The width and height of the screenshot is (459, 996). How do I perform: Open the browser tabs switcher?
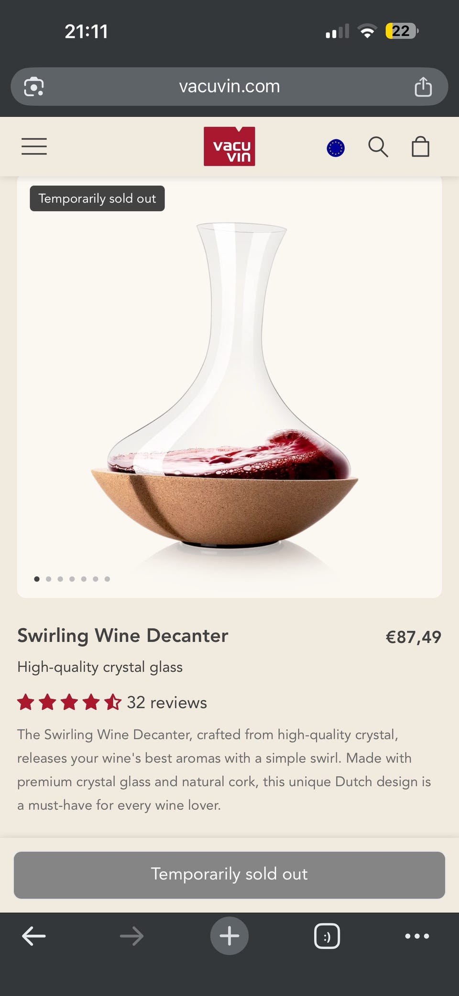coord(327,936)
